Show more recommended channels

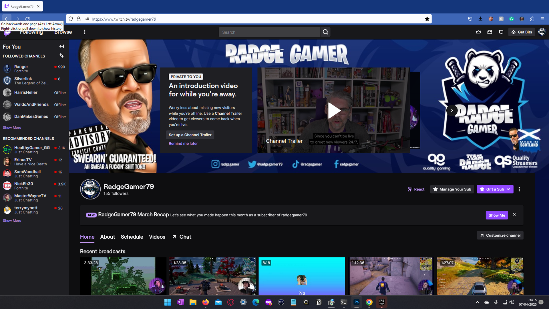pyautogui.click(x=12, y=221)
